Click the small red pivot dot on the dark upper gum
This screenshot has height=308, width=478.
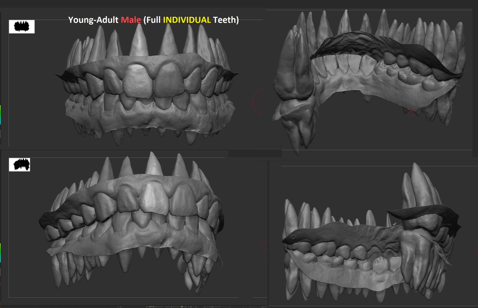352,48
